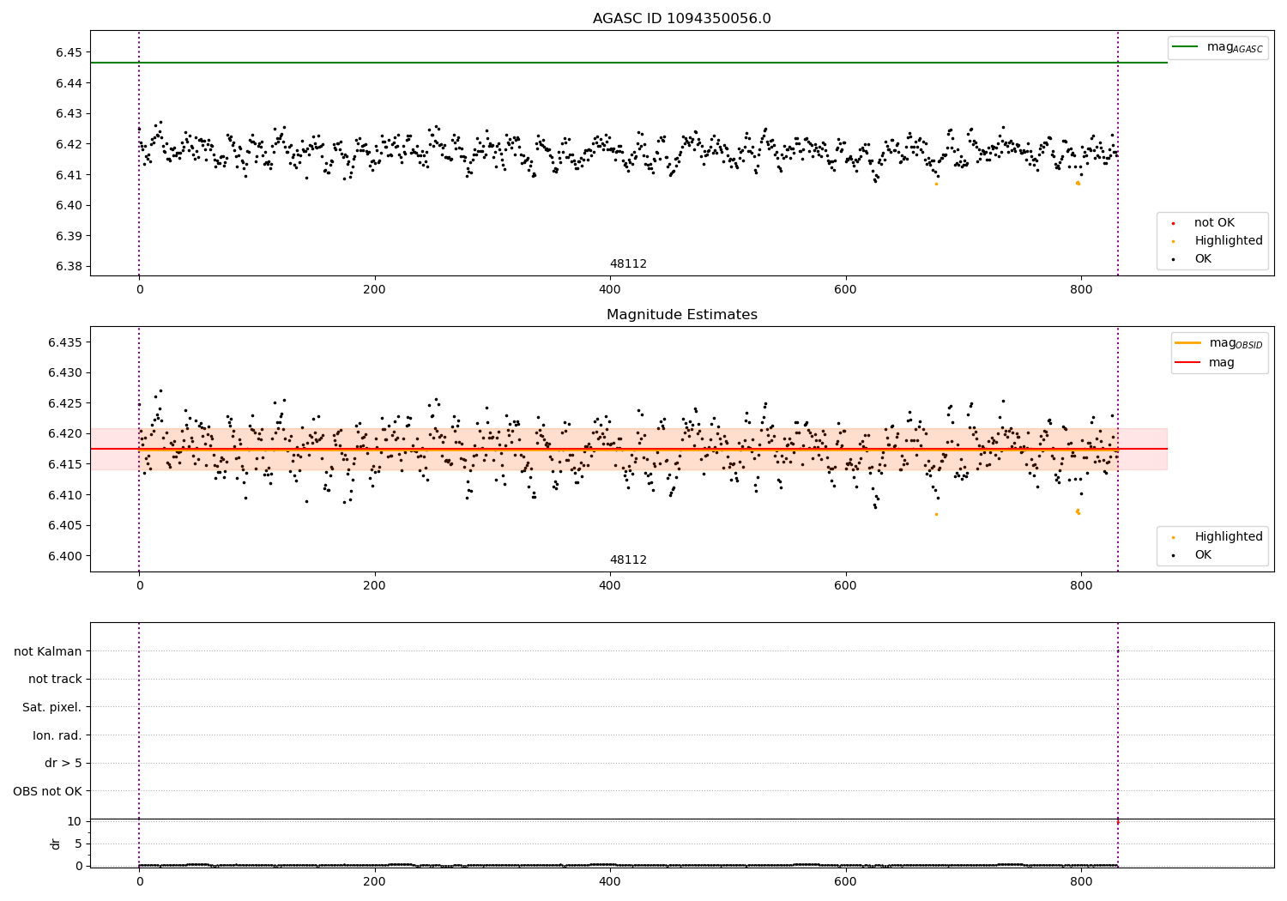Click the 'not track' row label
Screen dimensions: 1287x901
(x=55, y=679)
